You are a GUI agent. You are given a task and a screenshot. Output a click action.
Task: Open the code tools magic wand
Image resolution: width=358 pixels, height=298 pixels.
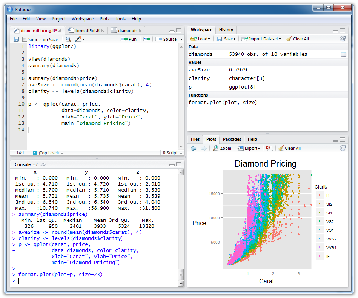tap(78, 39)
